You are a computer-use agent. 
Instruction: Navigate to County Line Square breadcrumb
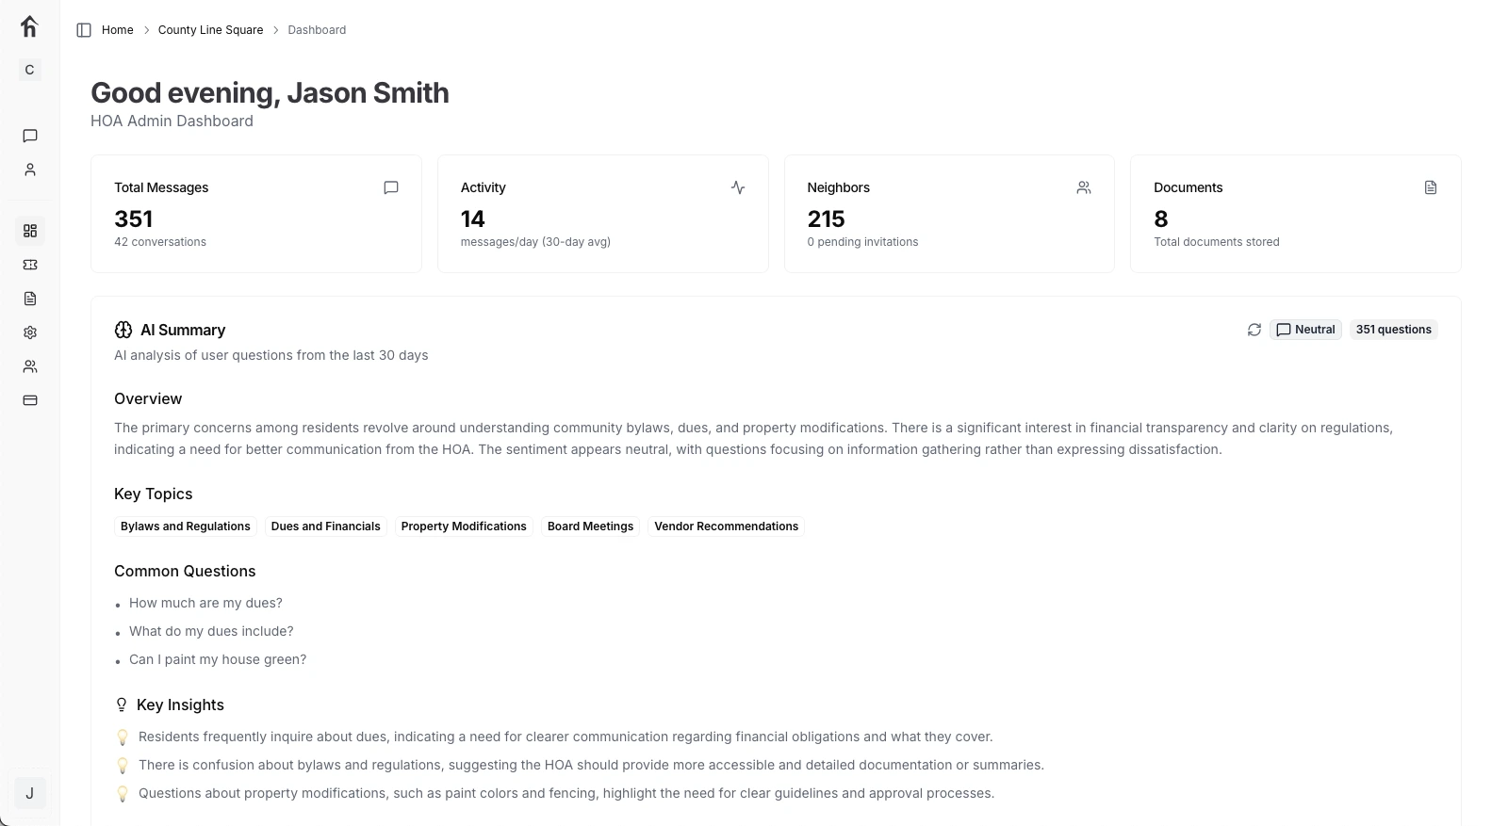pyautogui.click(x=210, y=30)
